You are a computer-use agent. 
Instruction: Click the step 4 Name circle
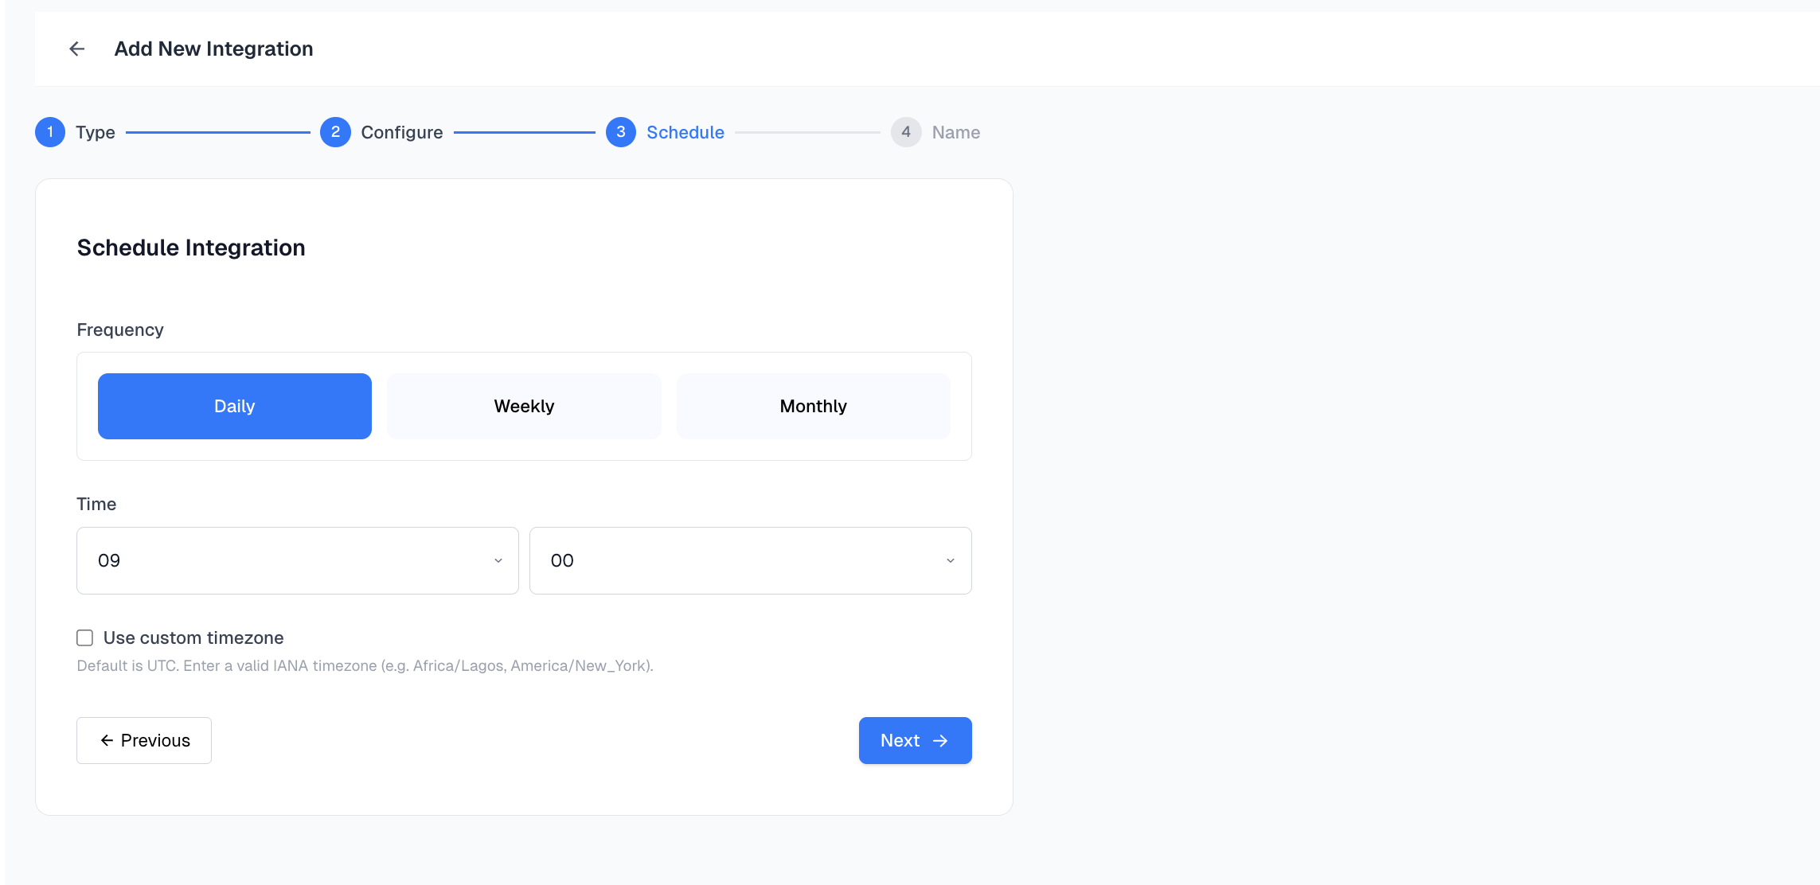[905, 132]
